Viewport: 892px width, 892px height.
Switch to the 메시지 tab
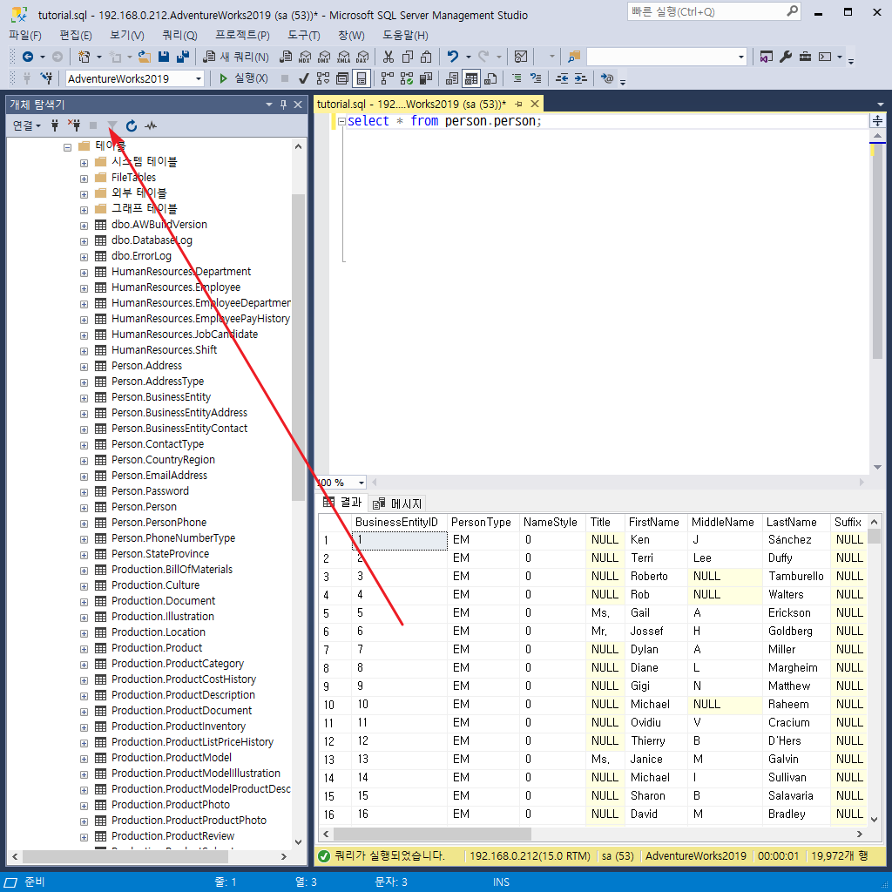coord(397,503)
